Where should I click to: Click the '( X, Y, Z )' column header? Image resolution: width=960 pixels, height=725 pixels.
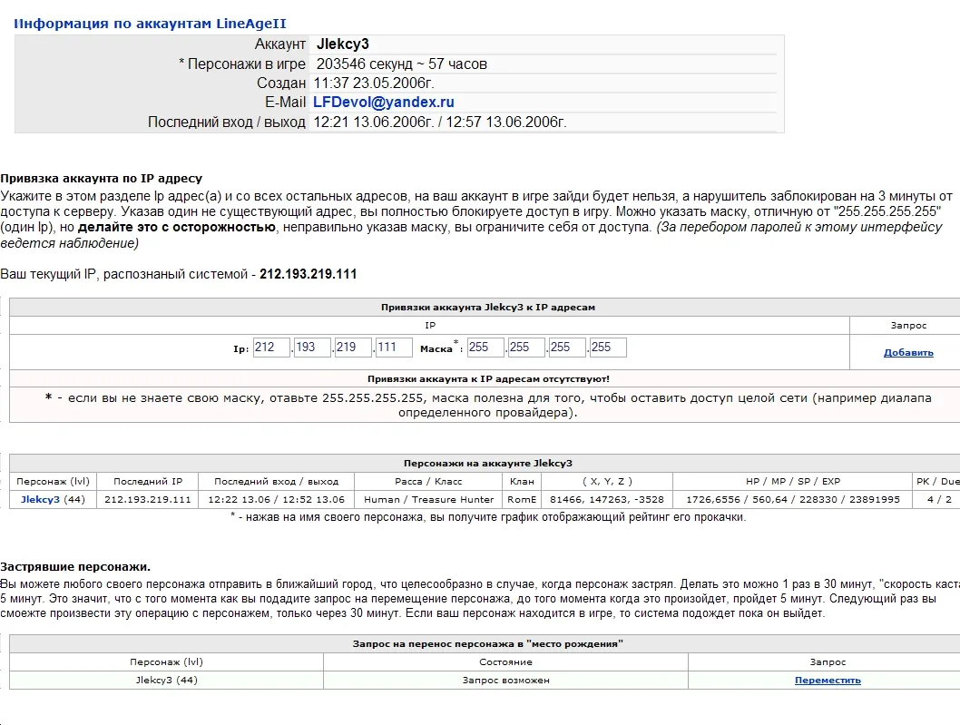pos(607,481)
